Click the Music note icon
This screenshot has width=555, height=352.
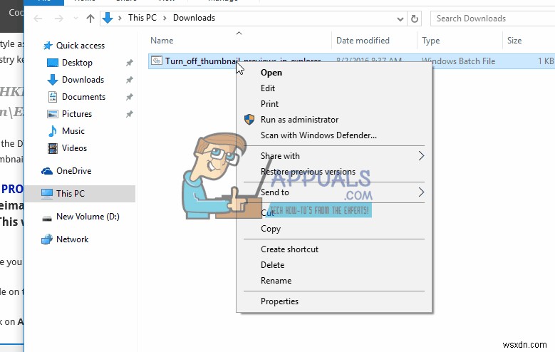click(53, 131)
